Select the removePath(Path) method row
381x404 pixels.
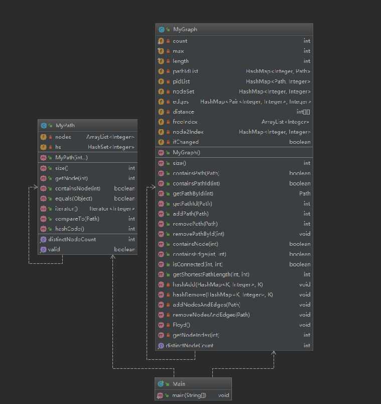tap(234, 224)
